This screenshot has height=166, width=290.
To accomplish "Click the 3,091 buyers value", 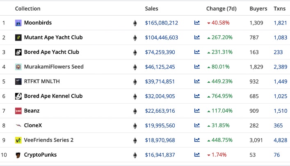I will [256, 140].
